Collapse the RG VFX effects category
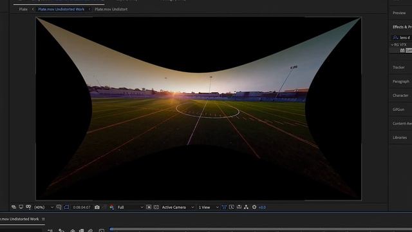Viewport: 412px width, 232px height. coord(392,44)
